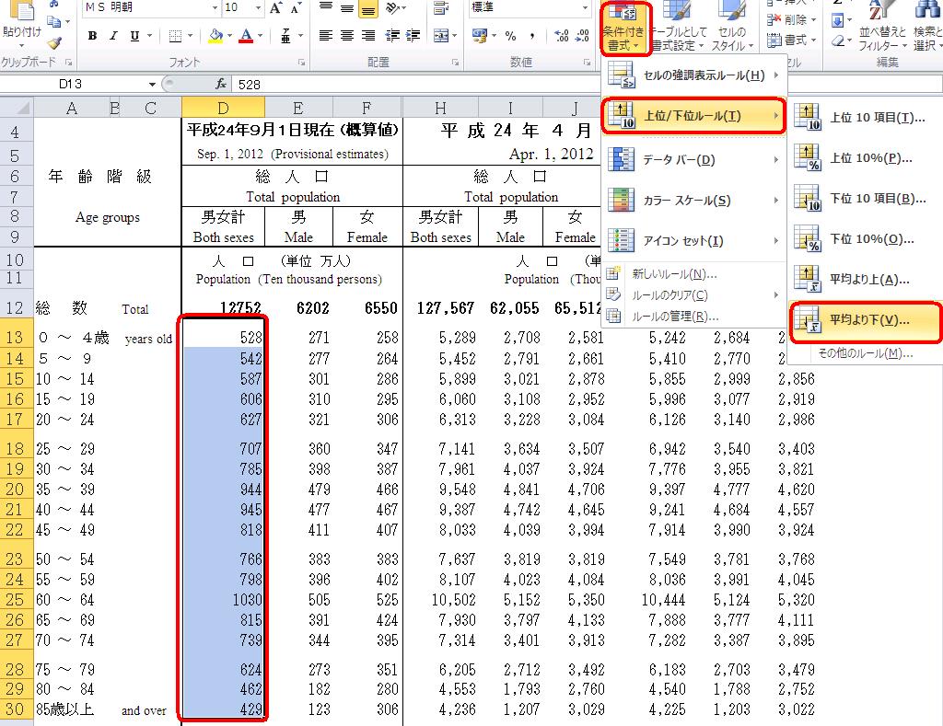Image resolution: width=943 pixels, height=726 pixels.
Task: Click the comma style number icon
Action: [x=531, y=36]
